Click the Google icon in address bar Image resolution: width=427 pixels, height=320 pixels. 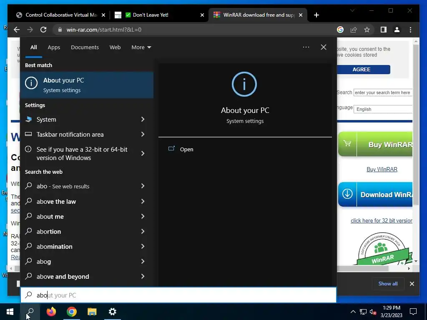click(340, 30)
